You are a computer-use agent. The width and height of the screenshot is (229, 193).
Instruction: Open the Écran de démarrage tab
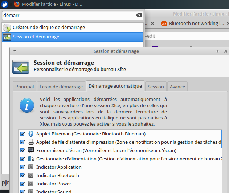coord(61,87)
